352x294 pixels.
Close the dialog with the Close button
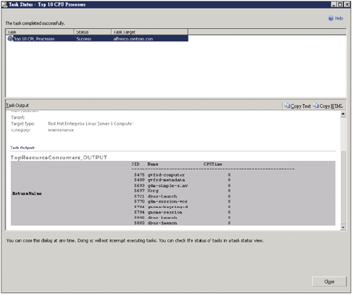coord(329,281)
